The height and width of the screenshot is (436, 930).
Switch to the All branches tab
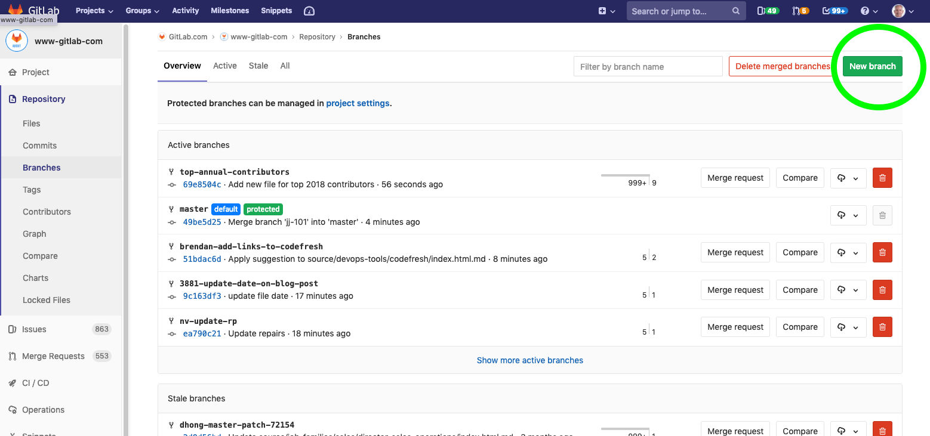coord(285,66)
